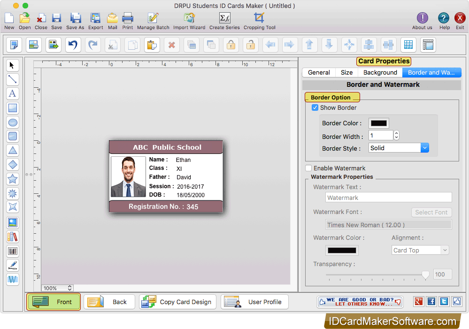
Task: Open the zoom percentage selector
Action: point(57,288)
